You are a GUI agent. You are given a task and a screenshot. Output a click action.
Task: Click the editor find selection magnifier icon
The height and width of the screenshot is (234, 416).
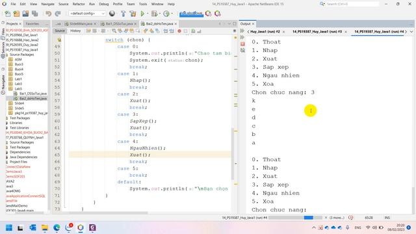[114, 31]
